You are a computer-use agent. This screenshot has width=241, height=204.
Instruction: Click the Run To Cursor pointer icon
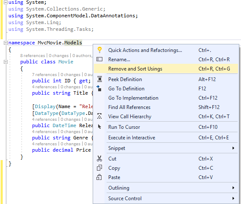[99, 127]
